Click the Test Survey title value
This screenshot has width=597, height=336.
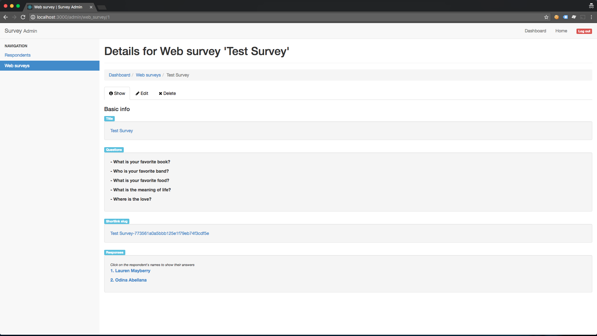[x=122, y=131]
